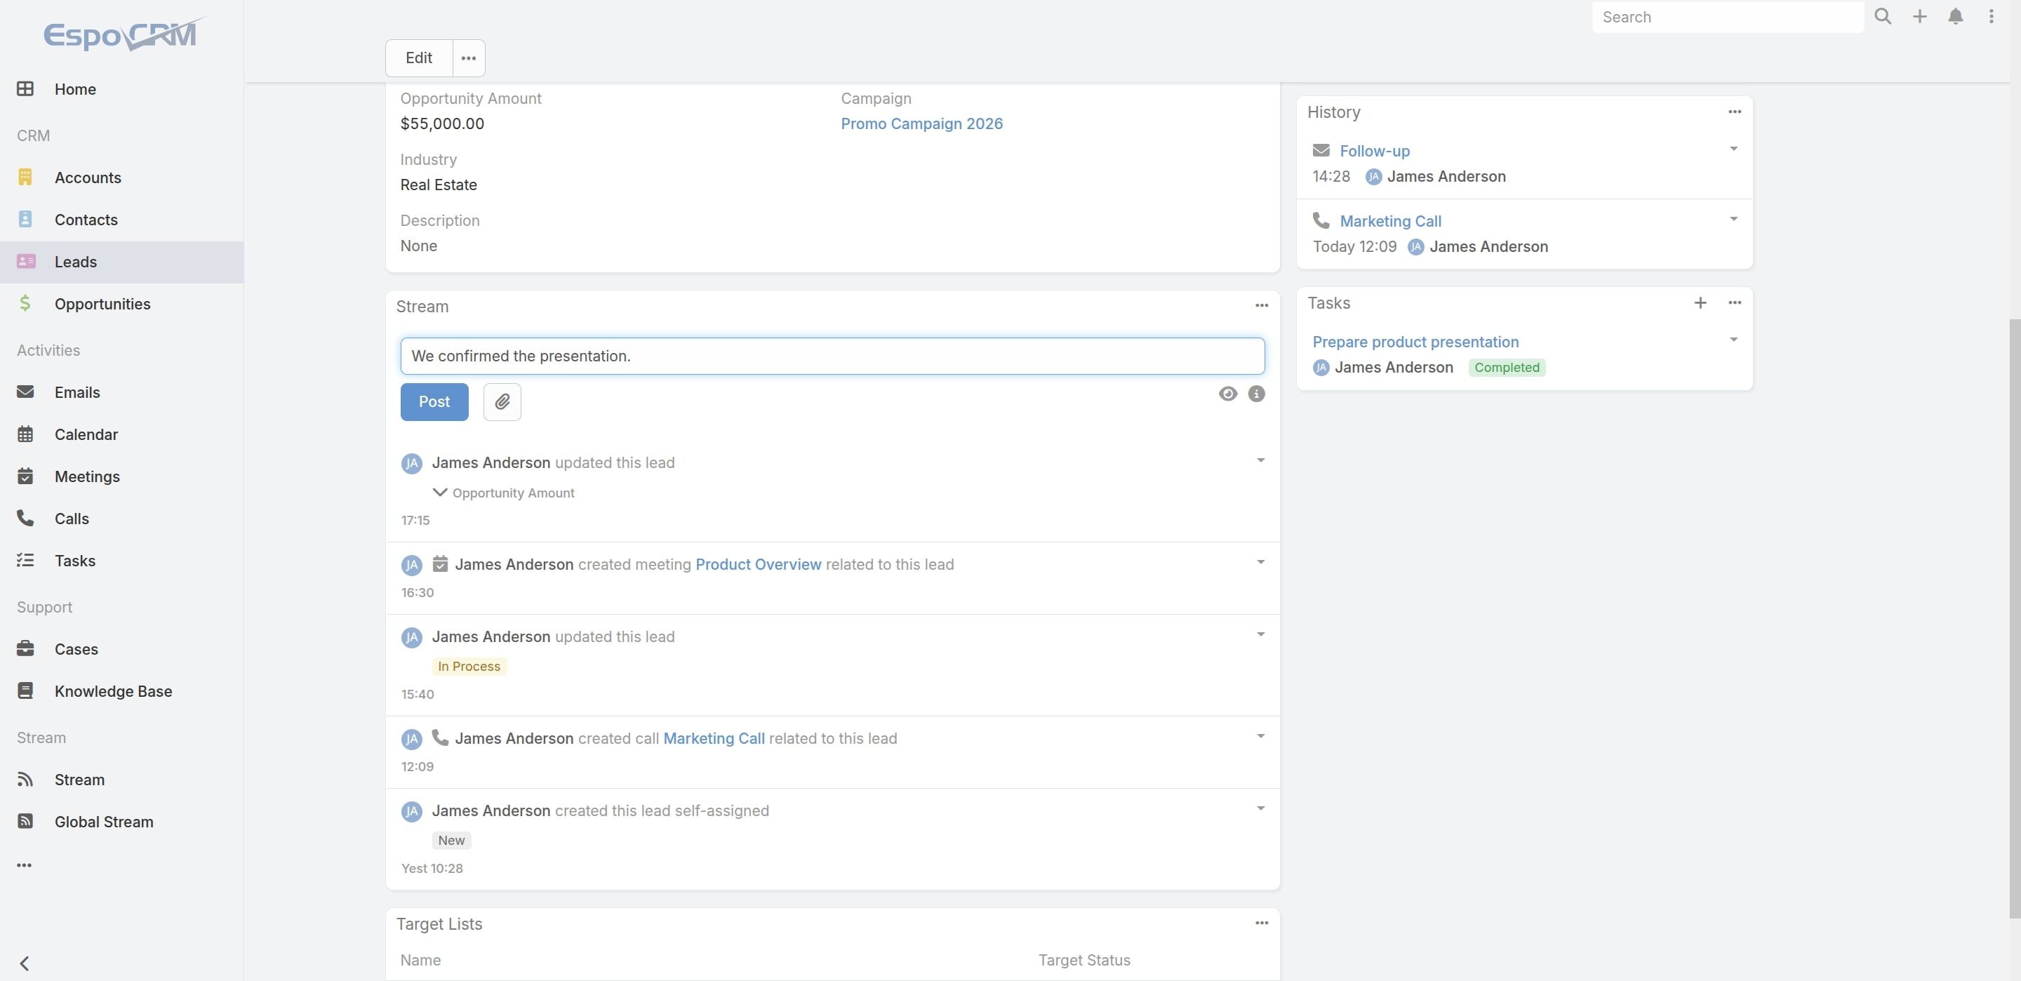Click the quick create plus icon
The width and height of the screenshot is (2021, 981).
[x=1919, y=16]
